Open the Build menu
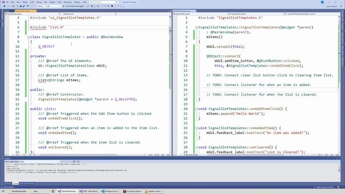345x194 pixels. (32, 2)
